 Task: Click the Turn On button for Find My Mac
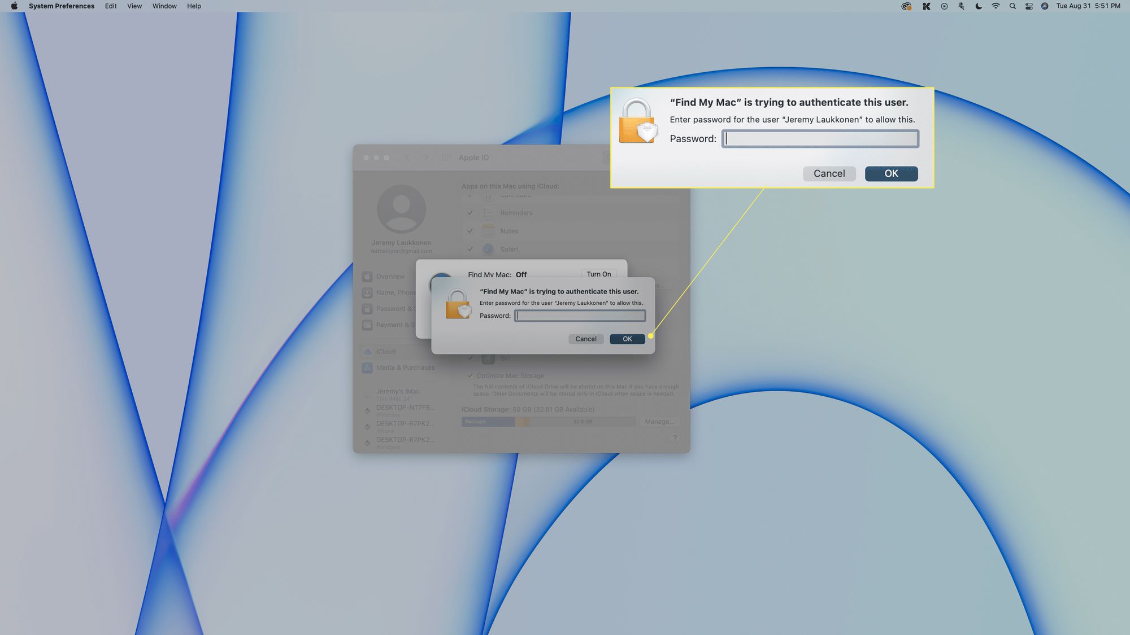pyautogui.click(x=598, y=274)
